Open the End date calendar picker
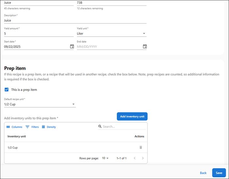Viewport: 229px width, 179px height. pyautogui.click(x=145, y=47)
